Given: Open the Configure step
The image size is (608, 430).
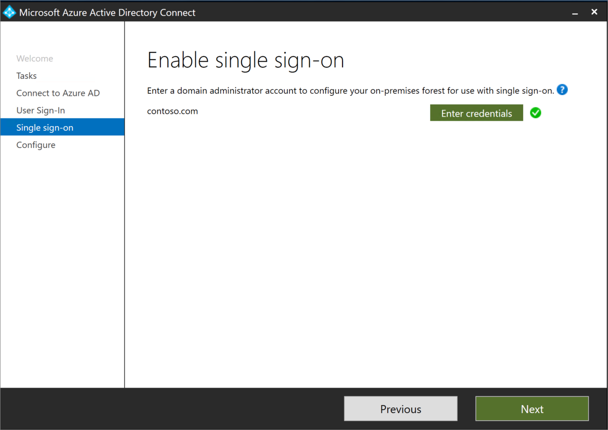Looking at the screenshot, I should click(35, 145).
